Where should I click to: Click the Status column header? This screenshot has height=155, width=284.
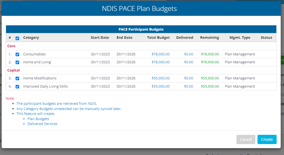[x=267, y=37]
